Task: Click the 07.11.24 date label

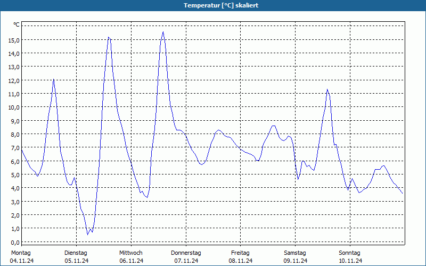Action: 186,261
